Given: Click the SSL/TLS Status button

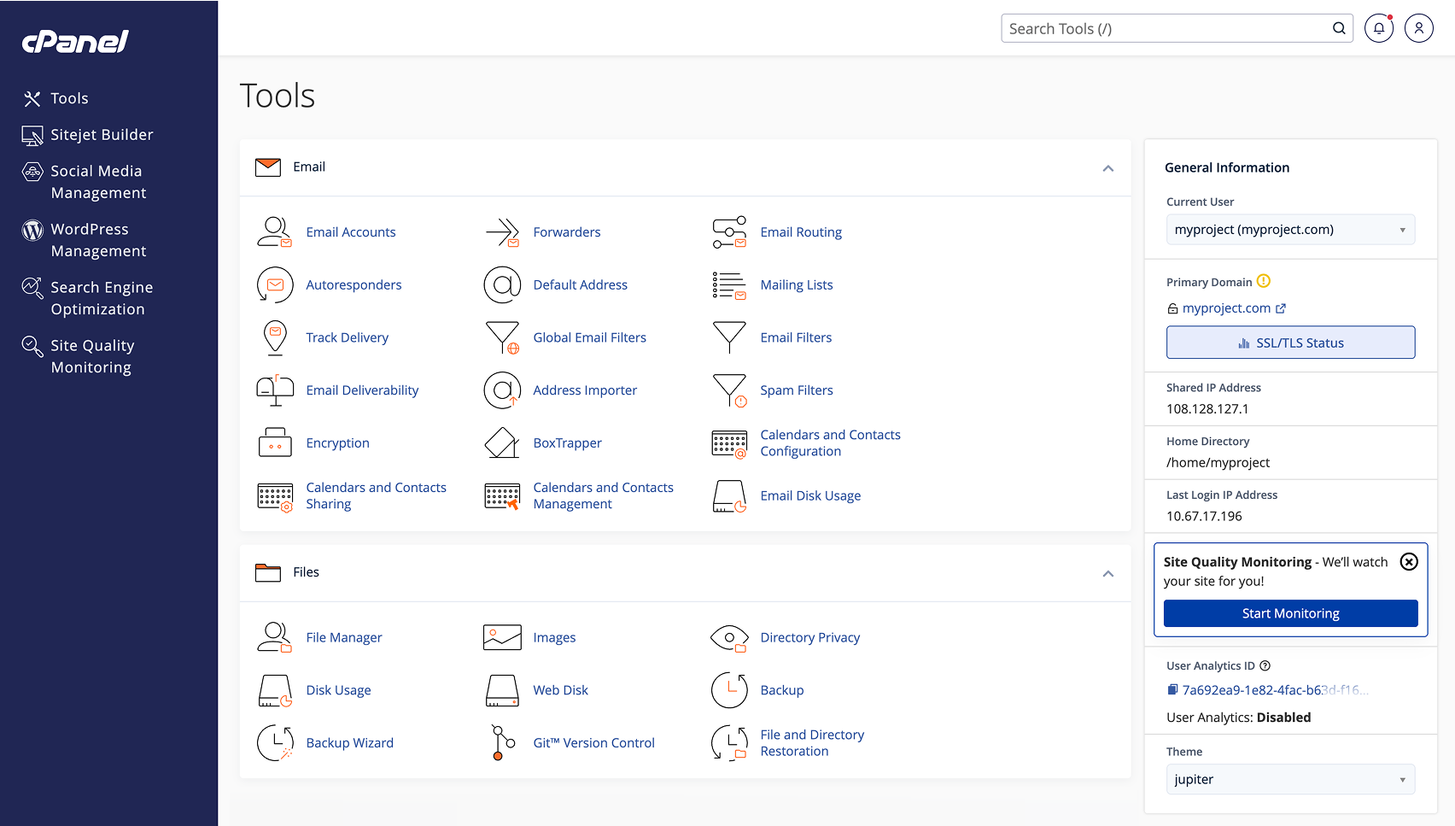Looking at the screenshot, I should click(x=1290, y=342).
